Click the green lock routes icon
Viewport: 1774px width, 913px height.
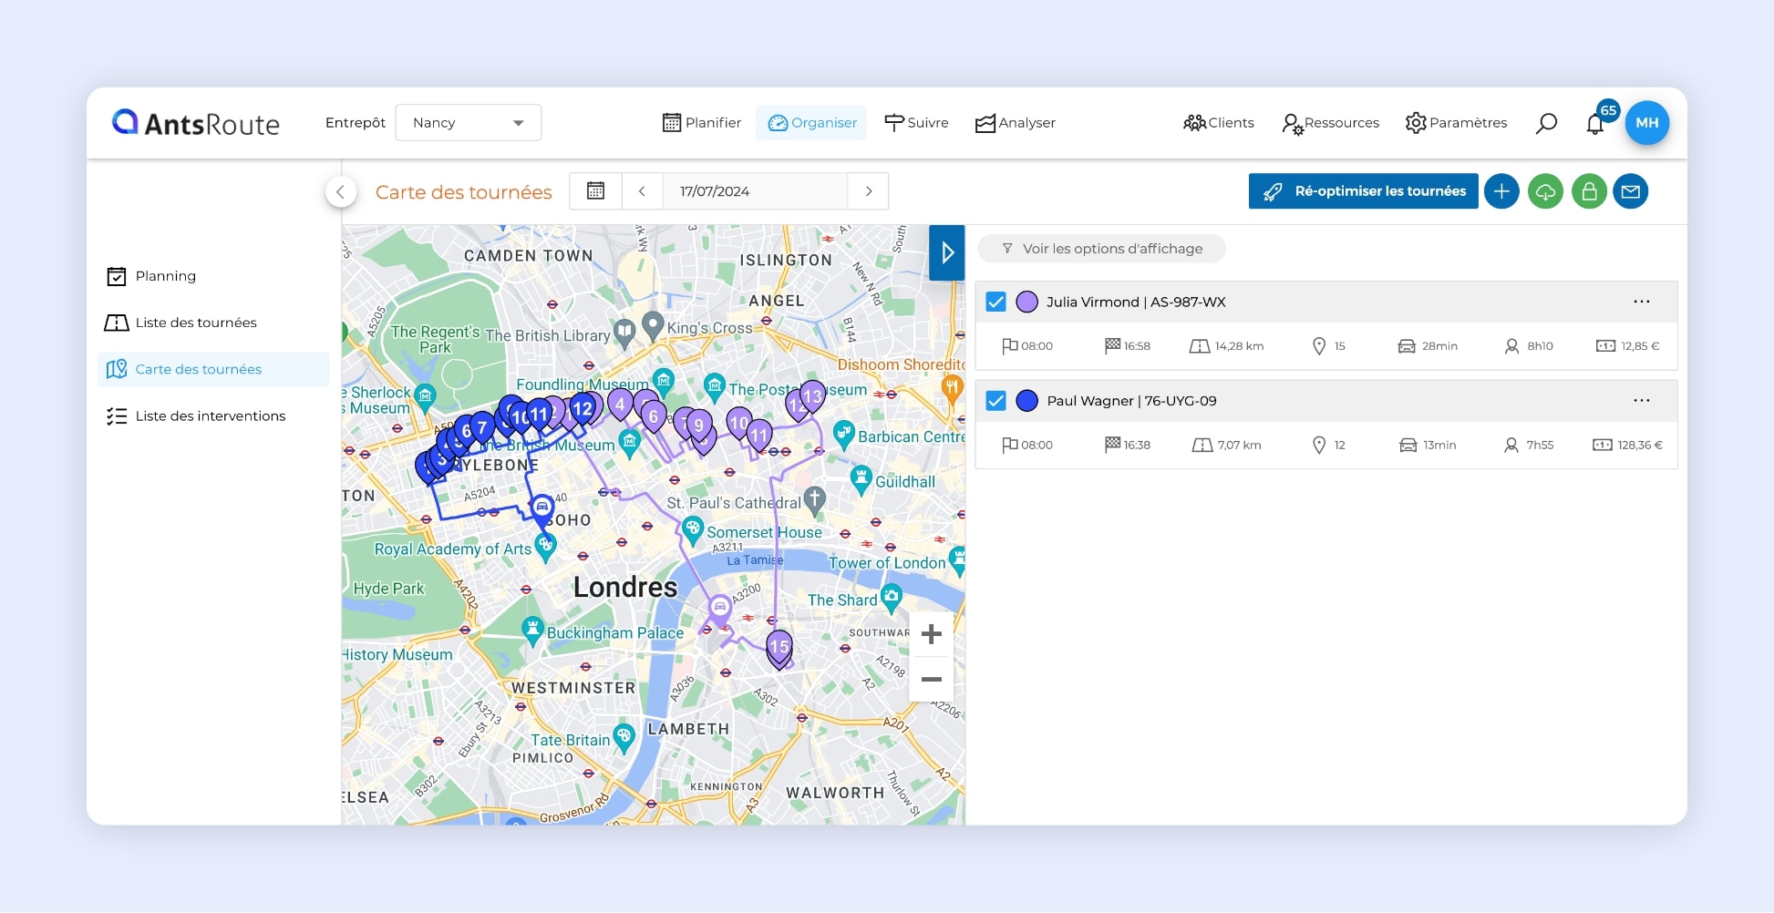coord(1589,191)
